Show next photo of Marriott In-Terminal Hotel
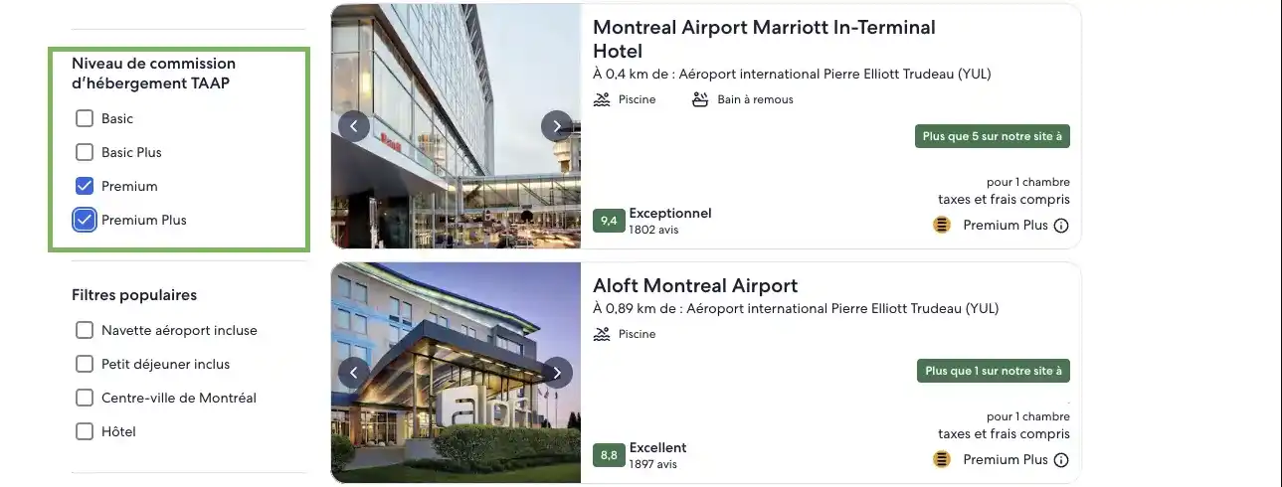This screenshot has height=487, width=1282. tap(557, 125)
